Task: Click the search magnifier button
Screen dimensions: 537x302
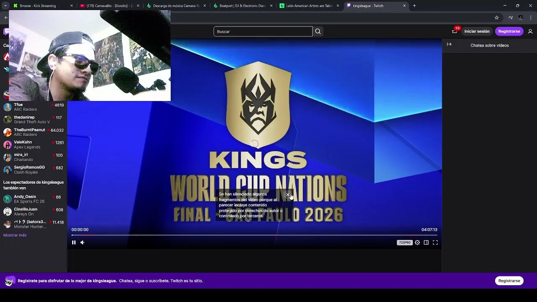Action: pos(318,31)
